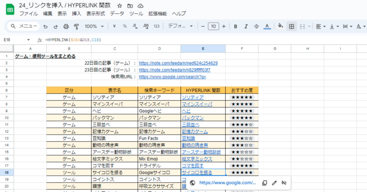
Task: Open the データ menu
Action: tap(116, 13)
